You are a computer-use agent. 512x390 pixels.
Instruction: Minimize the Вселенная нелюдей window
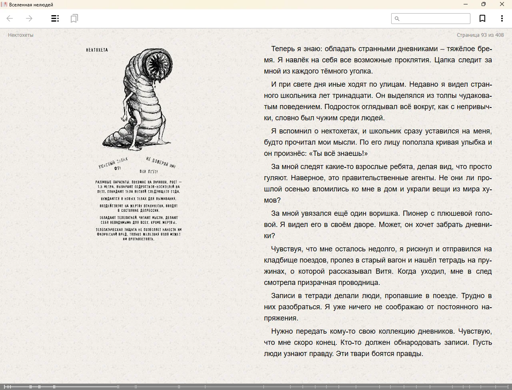coord(465,4)
